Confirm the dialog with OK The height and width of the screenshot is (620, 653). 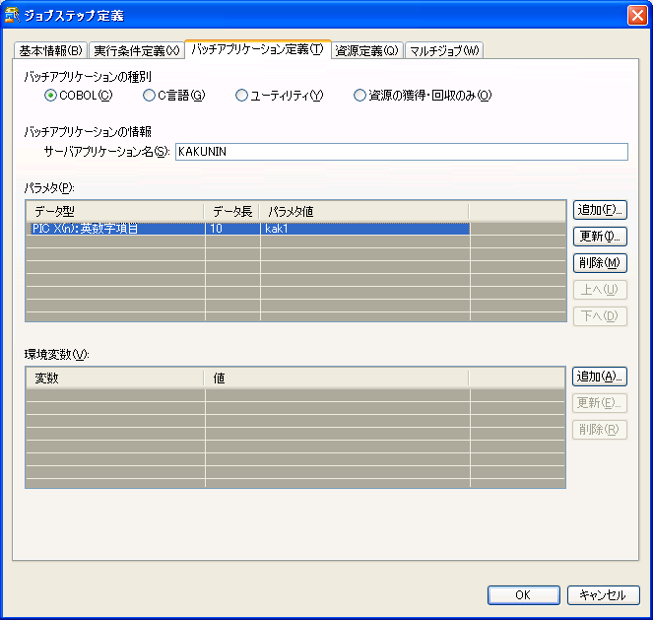point(523,594)
